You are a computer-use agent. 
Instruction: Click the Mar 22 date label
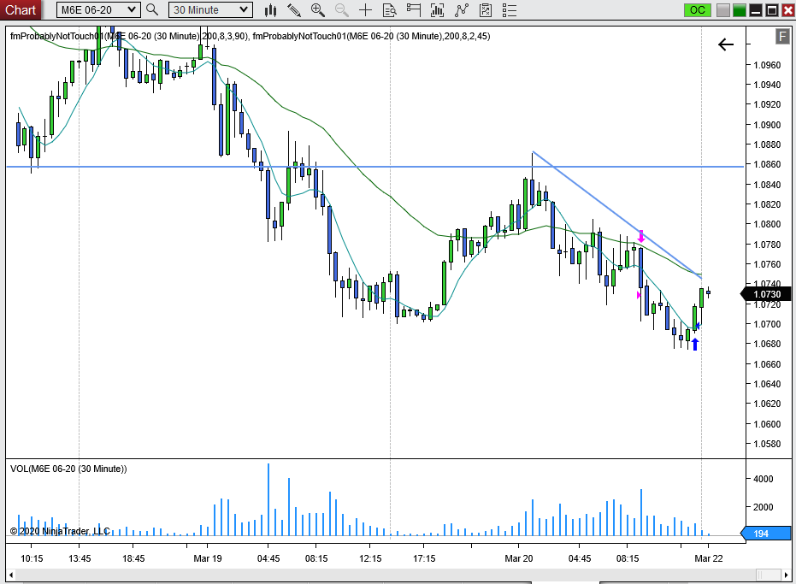pyautogui.click(x=709, y=558)
